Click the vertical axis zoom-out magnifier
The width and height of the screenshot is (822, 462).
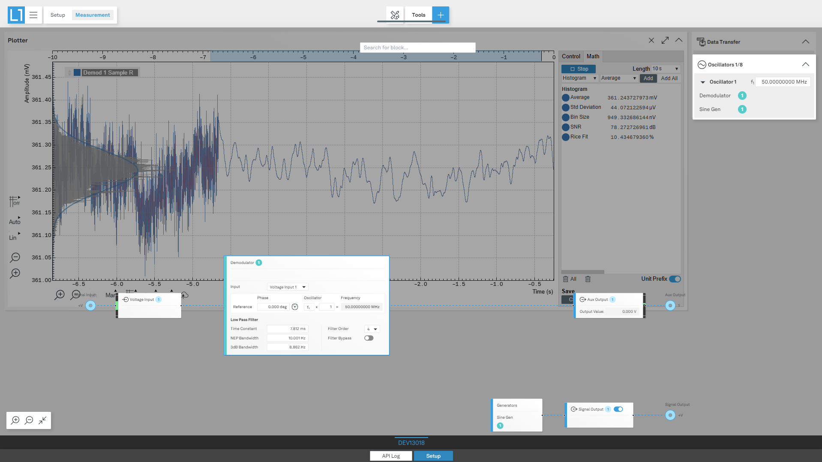pos(15,258)
